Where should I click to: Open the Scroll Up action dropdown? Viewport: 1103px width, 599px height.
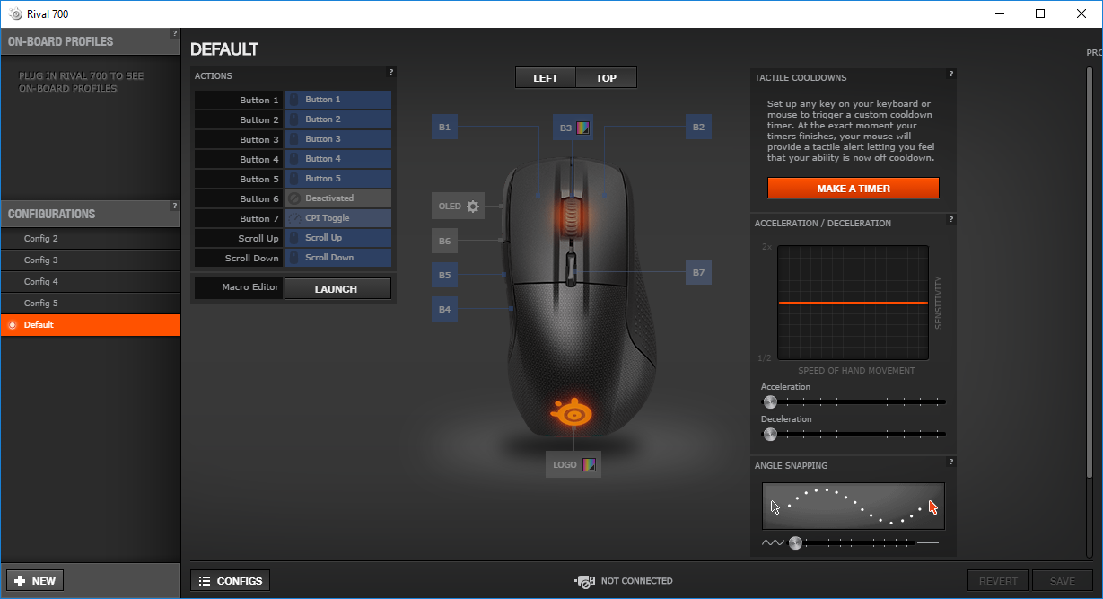(337, 238)
